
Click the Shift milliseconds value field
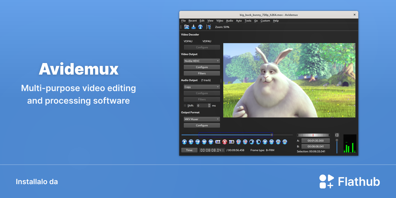click(202, 106)
